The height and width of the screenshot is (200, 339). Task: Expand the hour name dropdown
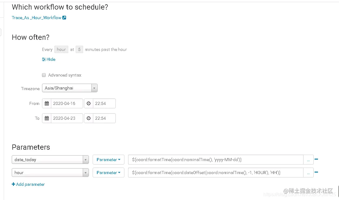[x=86, y=173]
